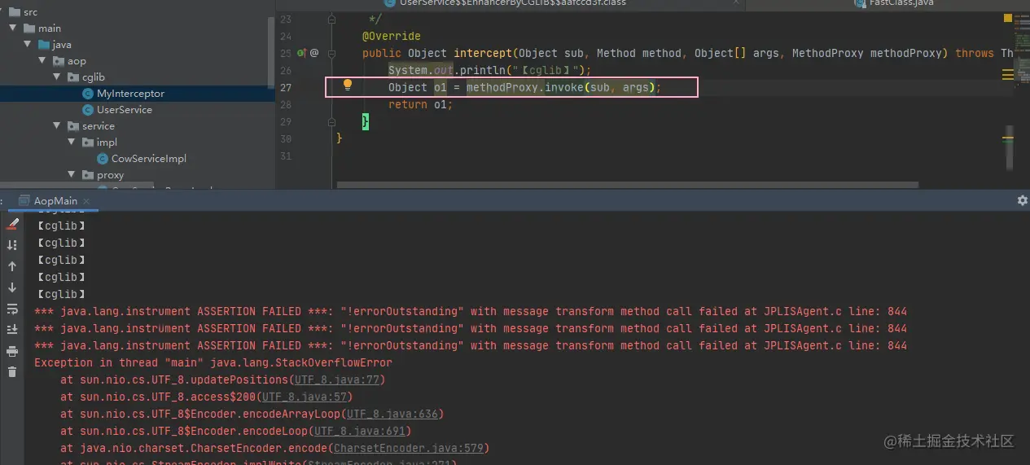
Task: Click the up arrow to go to the previous stack trace
Action: coord(12,266)
